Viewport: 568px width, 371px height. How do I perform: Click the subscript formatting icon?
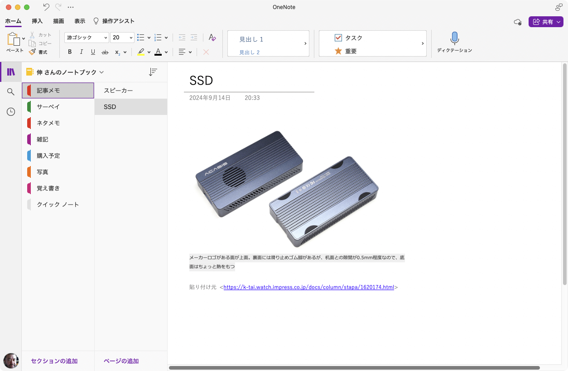click(117, 52)
